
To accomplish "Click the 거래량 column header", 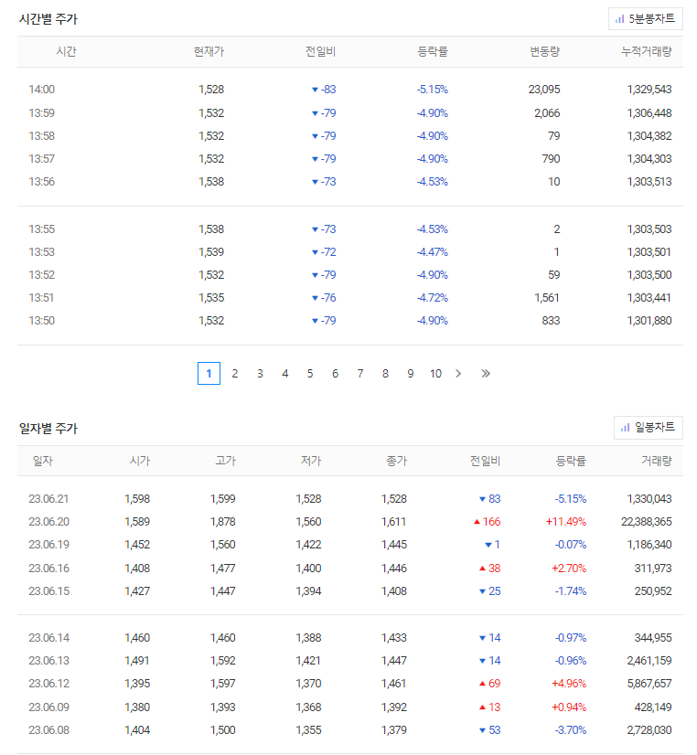I will point(657,461).
